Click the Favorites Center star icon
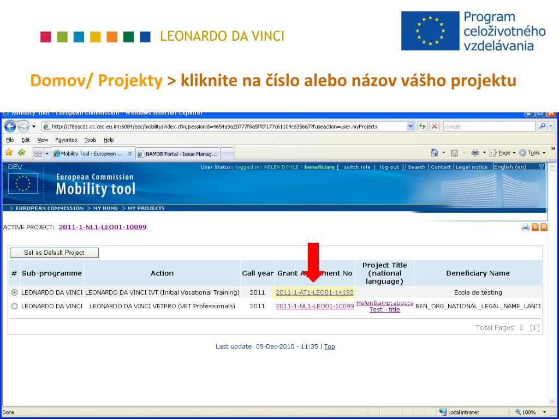 (x=9, y=153)
